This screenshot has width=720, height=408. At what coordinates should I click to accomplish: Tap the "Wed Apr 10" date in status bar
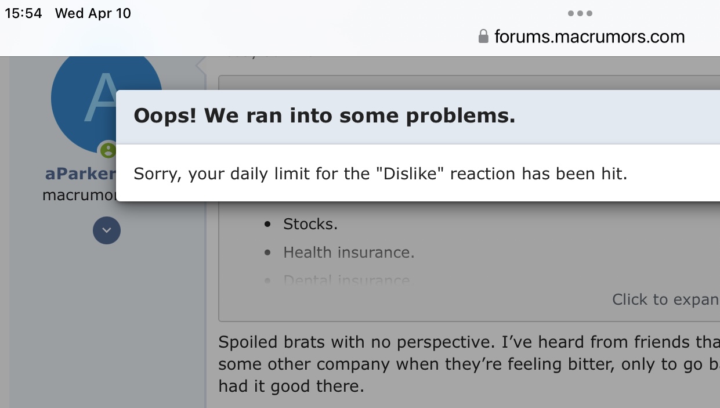coord(93,13)
